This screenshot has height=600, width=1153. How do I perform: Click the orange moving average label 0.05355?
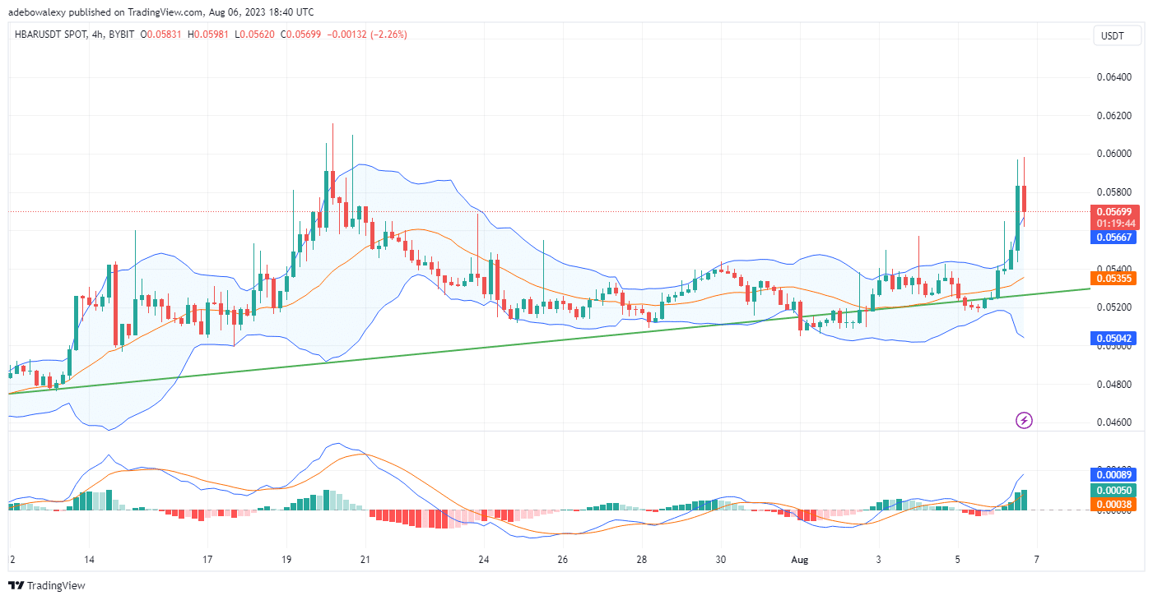(1115, 278)
